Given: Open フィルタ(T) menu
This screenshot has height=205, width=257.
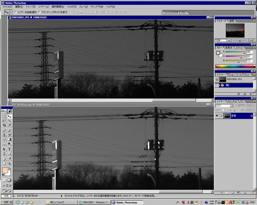Looking at the screenshot, I should pos(72,6).
